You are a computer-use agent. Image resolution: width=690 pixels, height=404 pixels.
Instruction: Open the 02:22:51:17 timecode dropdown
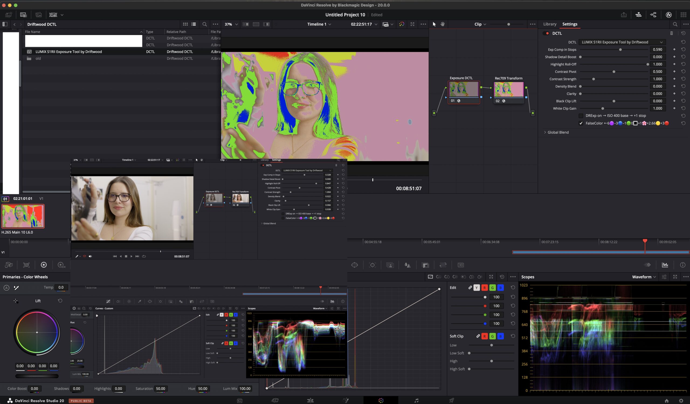tap(364, 24)
